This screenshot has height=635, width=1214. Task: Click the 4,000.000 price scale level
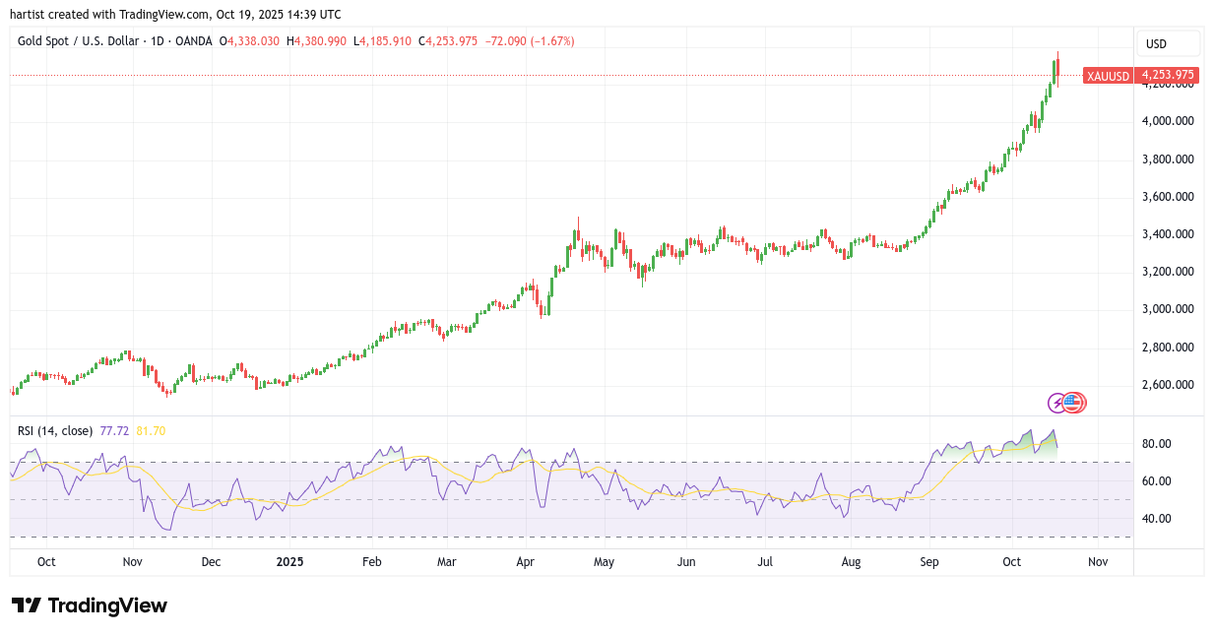pyautogui.click(x=1167, y=121)
